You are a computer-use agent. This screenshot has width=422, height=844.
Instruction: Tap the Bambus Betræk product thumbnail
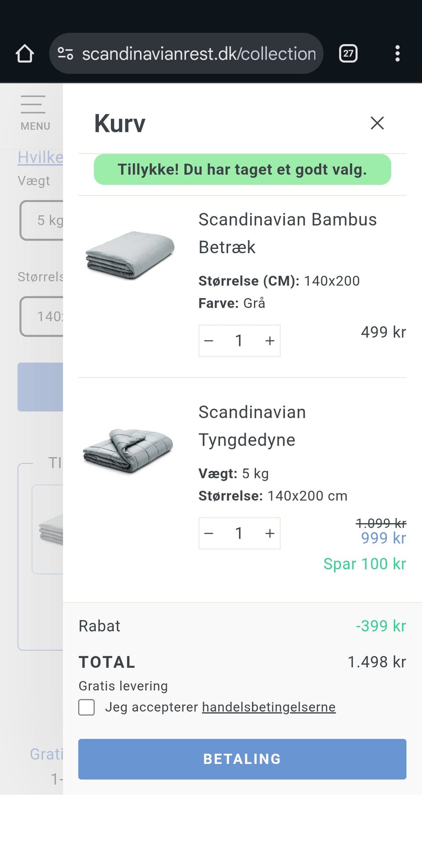click(x=130, y=255)
